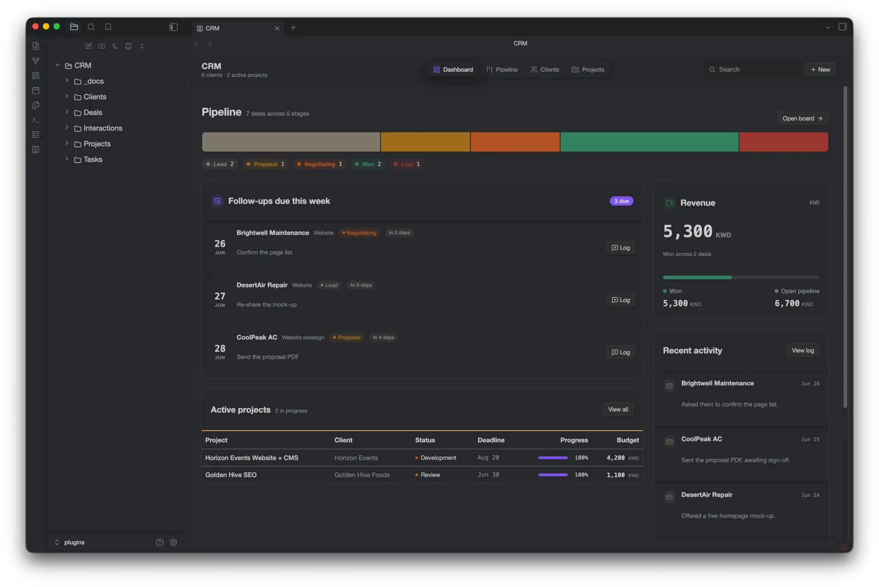Select the Negotiating 1 stage chip
This screenshot has width=879, height=587.
320,164
